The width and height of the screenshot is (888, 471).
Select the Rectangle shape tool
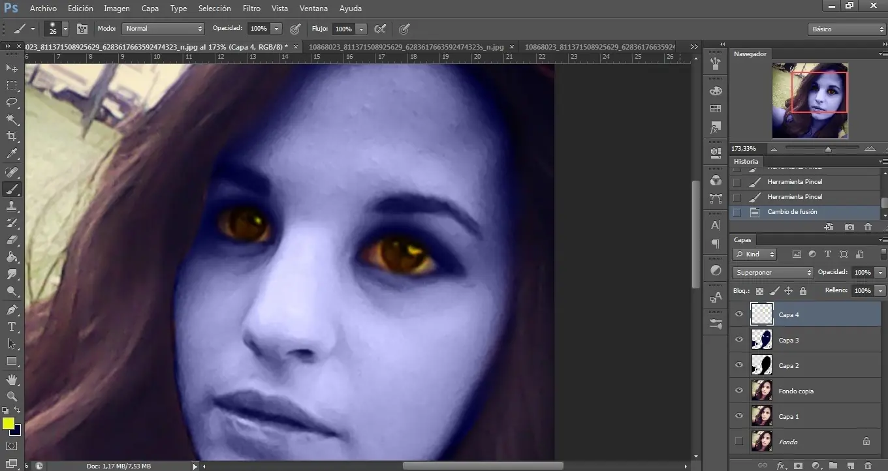pyautogui.click(x=12, y=361)
